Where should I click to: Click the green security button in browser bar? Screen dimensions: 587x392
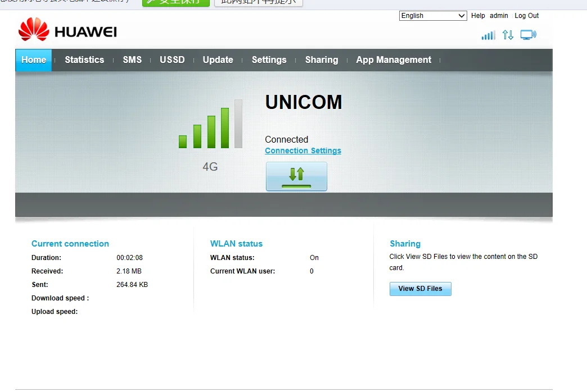[x=176, y=2]
